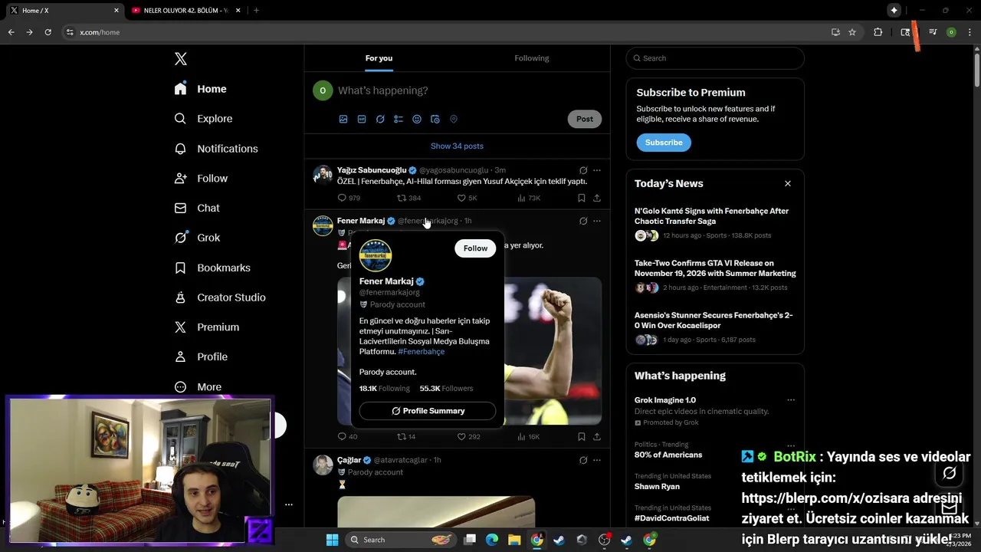Image resolution: width=981 pixels, height=552 pixels.
Task: View analytics of post with 73K views
Action: 529,198
